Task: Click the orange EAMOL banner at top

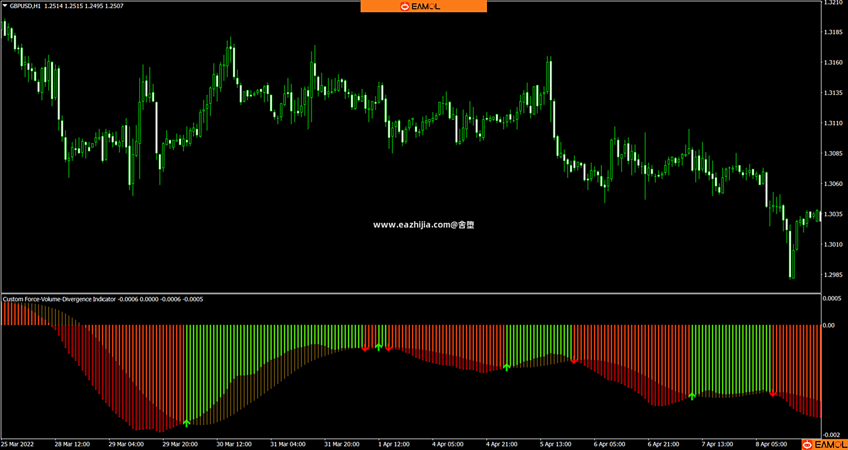Action: tap(423, 6)
